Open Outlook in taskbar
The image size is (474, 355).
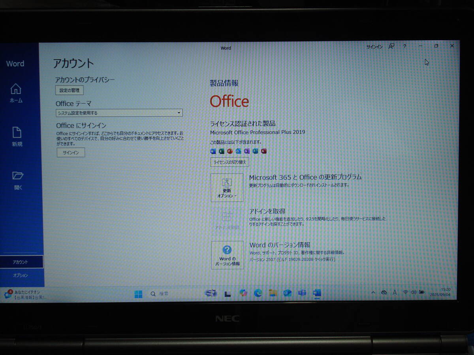coord(287,293)
